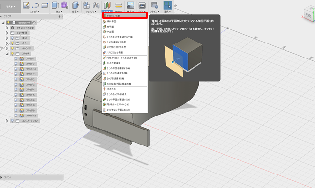Click the Joint tool icon

(x=96, y=5)
